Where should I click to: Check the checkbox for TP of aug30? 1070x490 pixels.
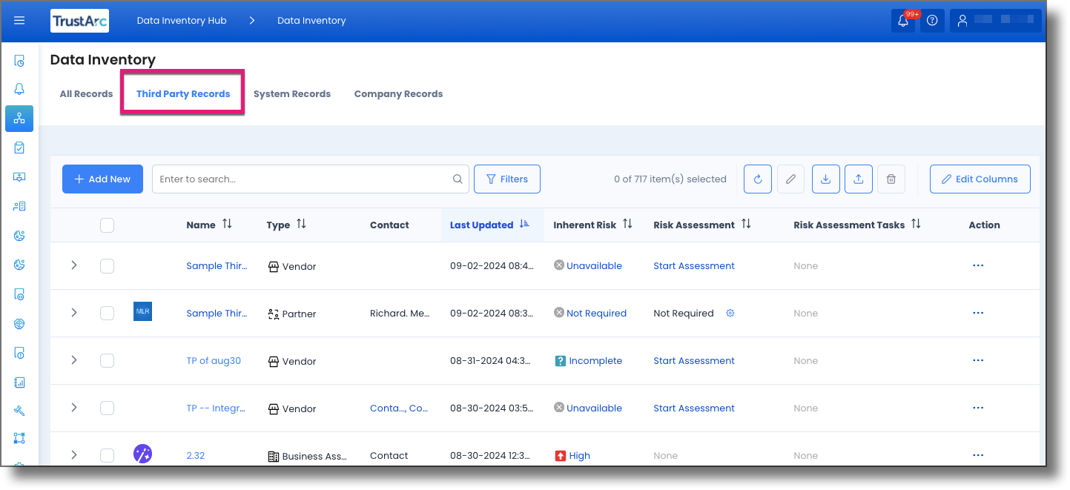[x=107, y=360]
